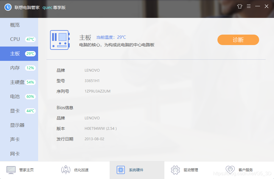This screenshot has height=179, width=274.
Task: Click the motherboard brand value LENOVO
Action: [92, 70]
